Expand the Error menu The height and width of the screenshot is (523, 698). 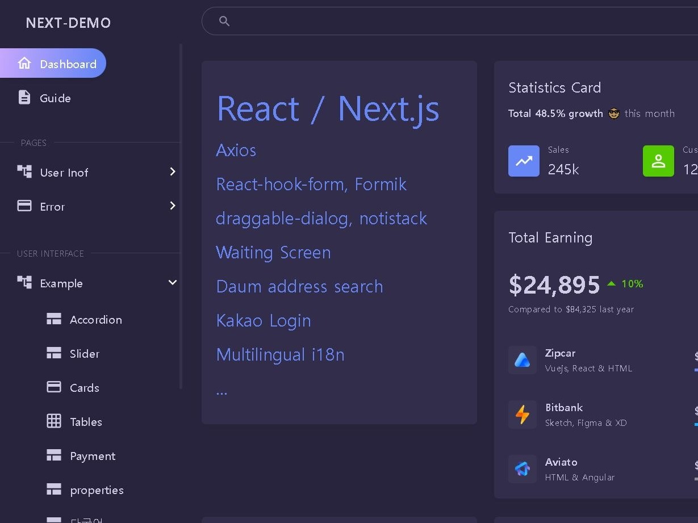(172, 206)
